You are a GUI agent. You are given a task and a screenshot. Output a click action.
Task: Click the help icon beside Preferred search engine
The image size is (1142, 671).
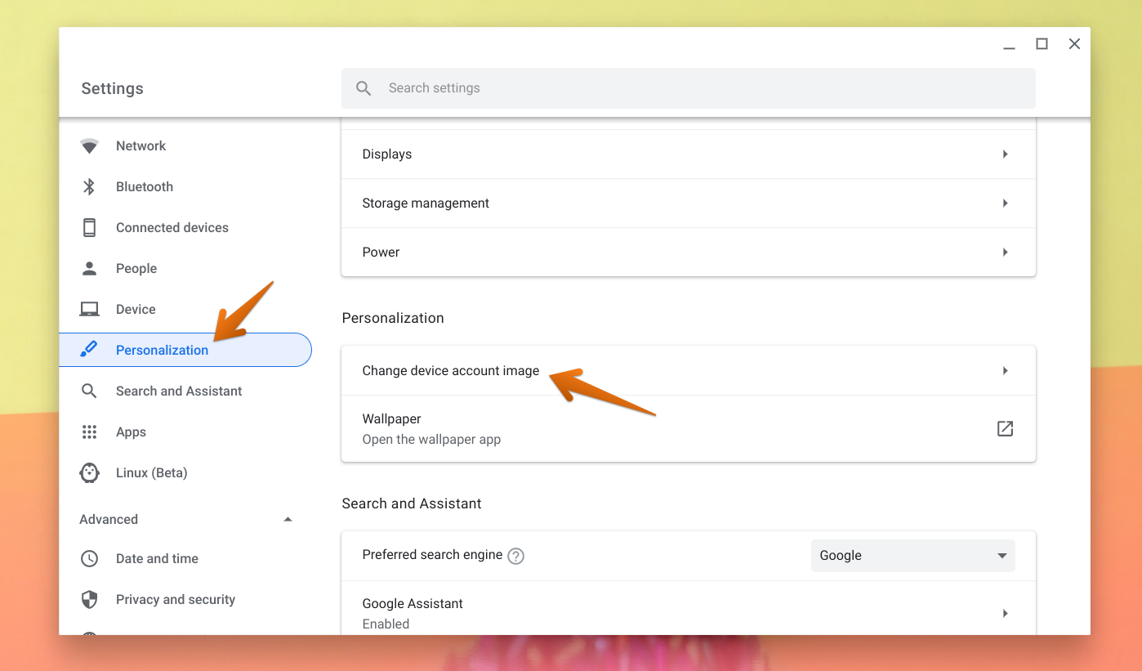tap(515, 556)
